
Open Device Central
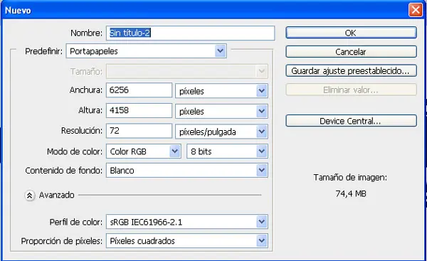[351, 121]
